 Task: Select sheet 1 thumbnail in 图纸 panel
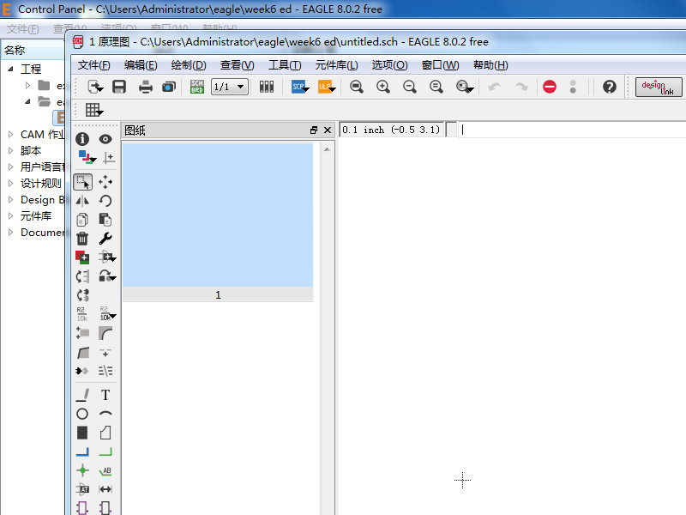click(218, 222)
